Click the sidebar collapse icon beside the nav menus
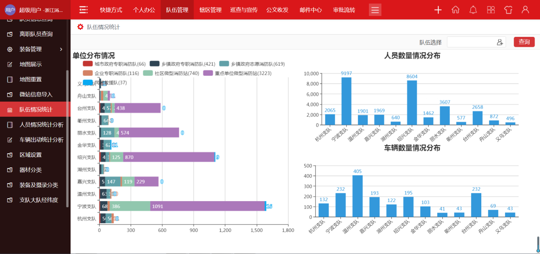The image size is (540, 254). point(83,9)
